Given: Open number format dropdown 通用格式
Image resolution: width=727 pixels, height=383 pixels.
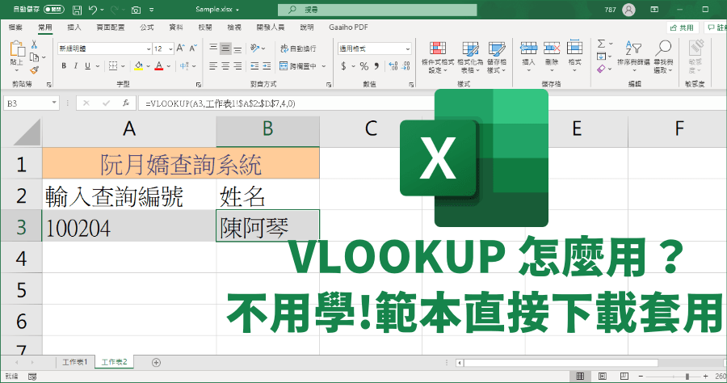Looking at the screenshot, I should pyautogui.click(x=408, y=48).
